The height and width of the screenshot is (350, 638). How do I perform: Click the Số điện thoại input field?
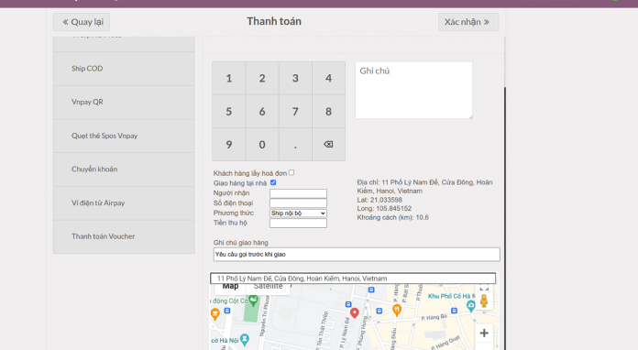pyautogui.click(x=298, y=203)
